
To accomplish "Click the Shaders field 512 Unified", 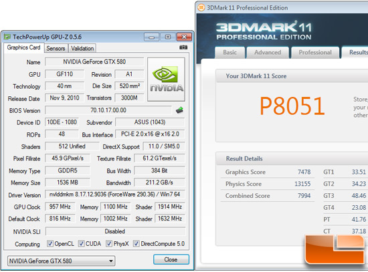I will coord(72,146).
